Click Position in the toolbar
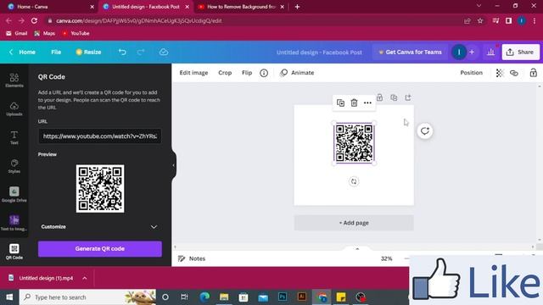 pyautogui.click(x=471, y=73)
